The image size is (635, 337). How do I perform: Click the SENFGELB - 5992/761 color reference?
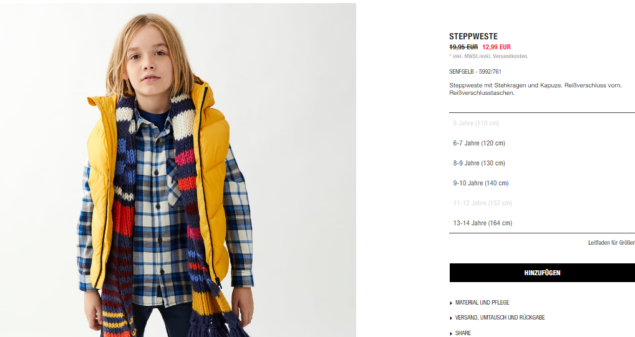click(475, 72)
